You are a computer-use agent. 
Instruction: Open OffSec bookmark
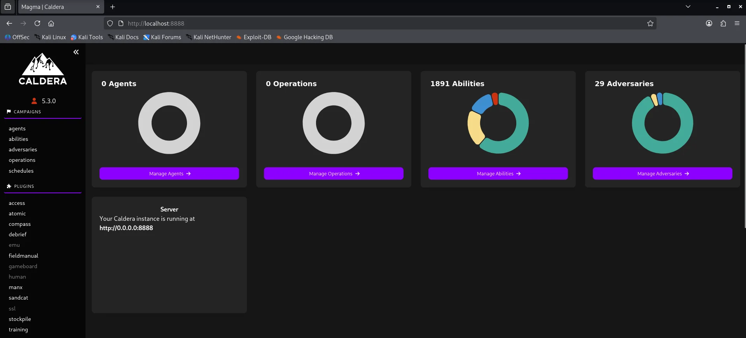point(17,37)
